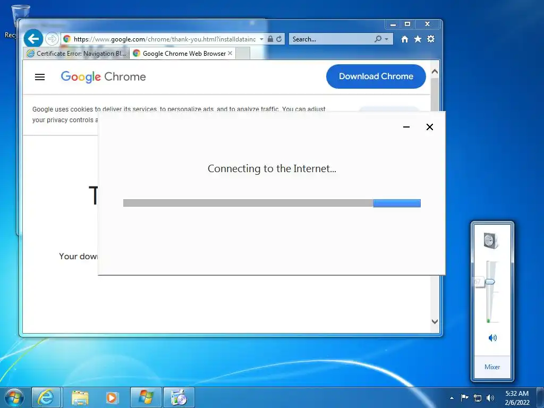Open the IE home page icon
The image size is (544, 408).
point(404,39)
